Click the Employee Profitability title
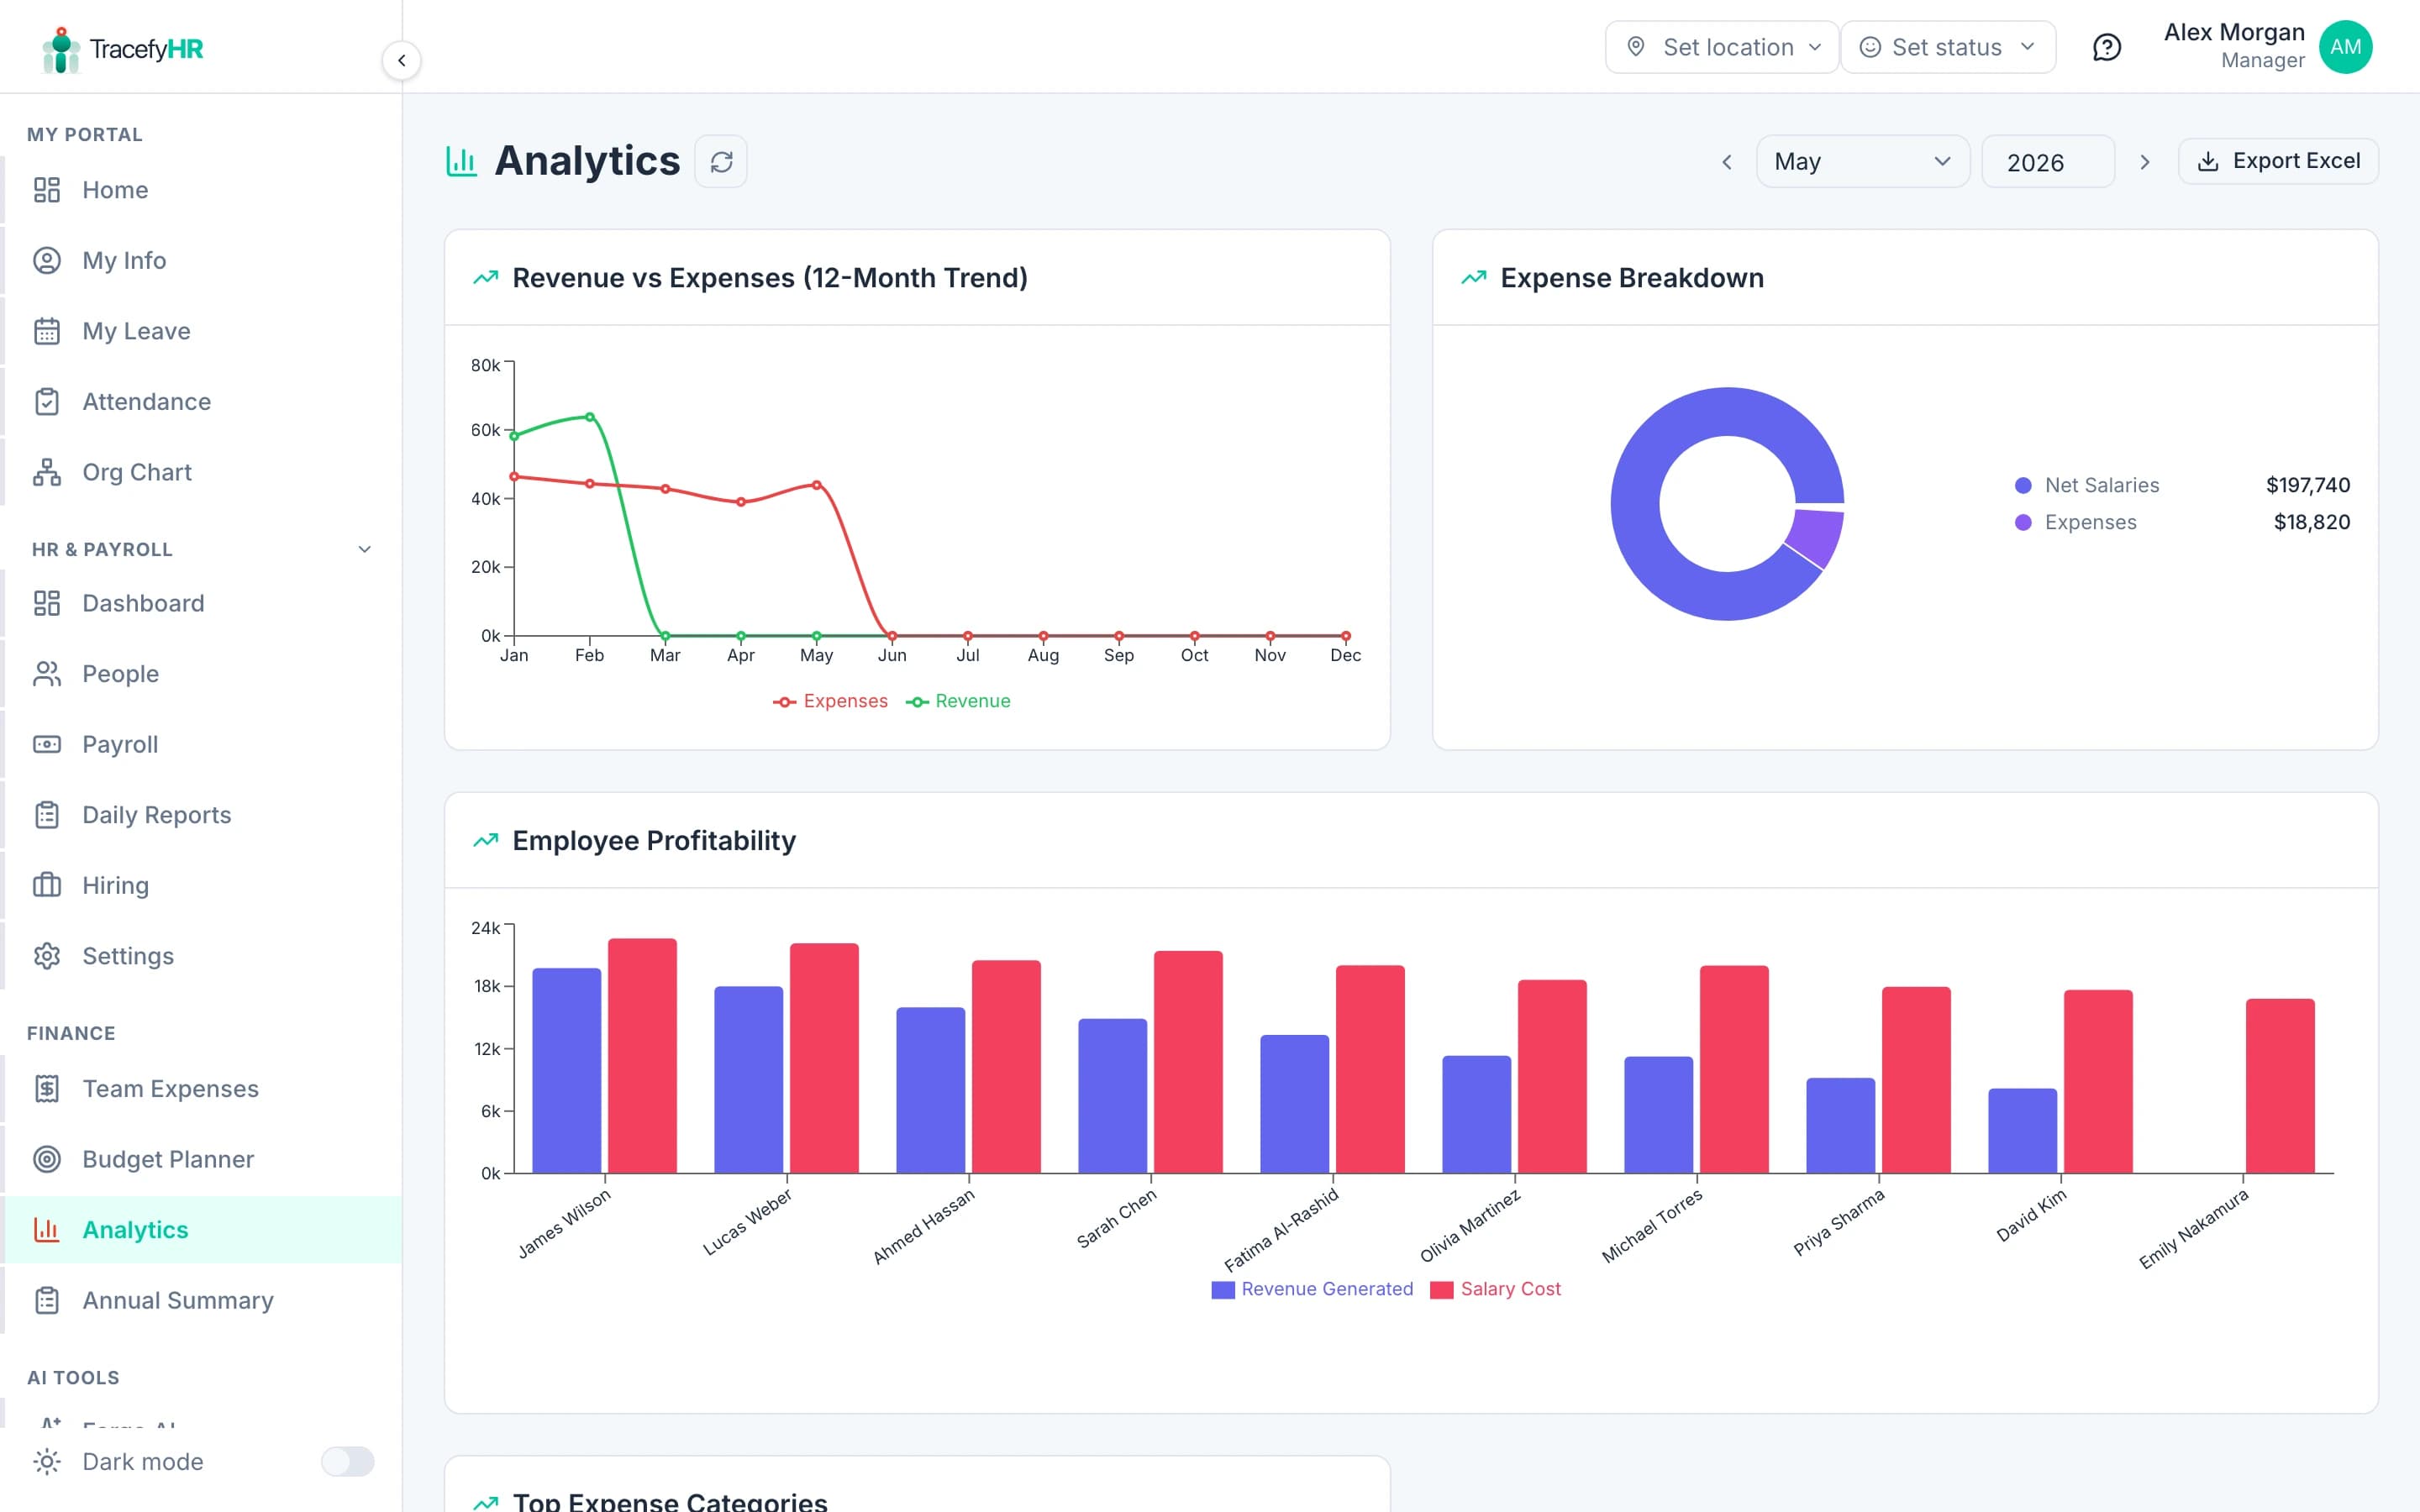2420x1512 pixels. tap(654, 840)
